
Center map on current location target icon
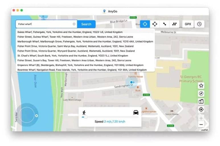(x=201, y=109)
